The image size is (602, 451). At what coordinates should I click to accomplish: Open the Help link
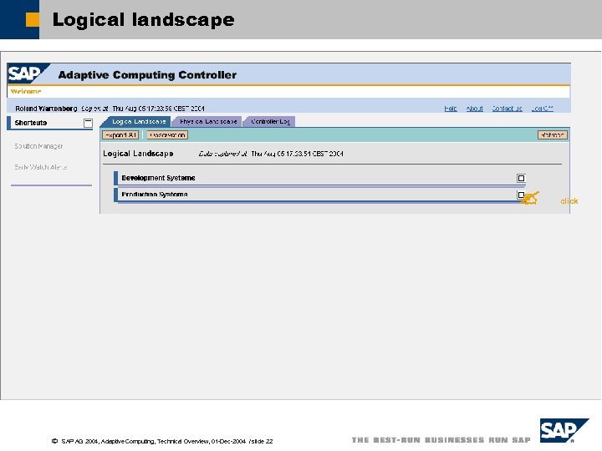point(451,109)
